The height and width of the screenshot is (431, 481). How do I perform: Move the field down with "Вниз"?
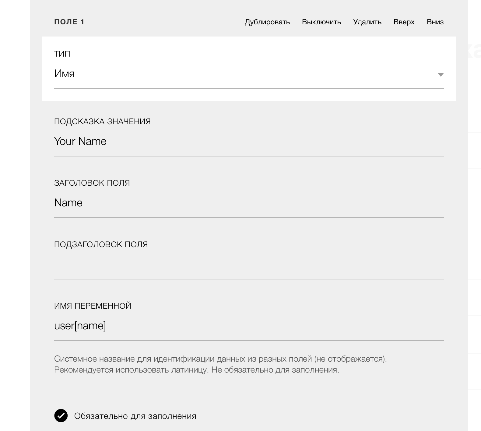point(435,22)
